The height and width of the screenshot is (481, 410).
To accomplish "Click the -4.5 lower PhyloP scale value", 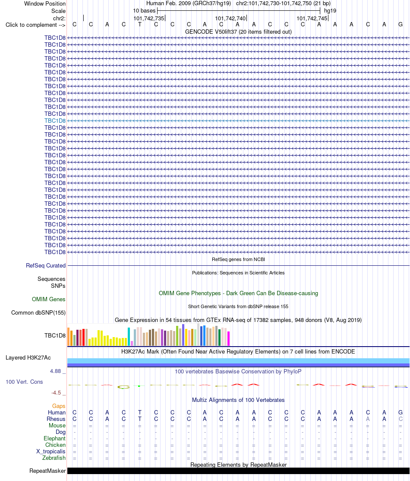I will [x=56, y=393].
